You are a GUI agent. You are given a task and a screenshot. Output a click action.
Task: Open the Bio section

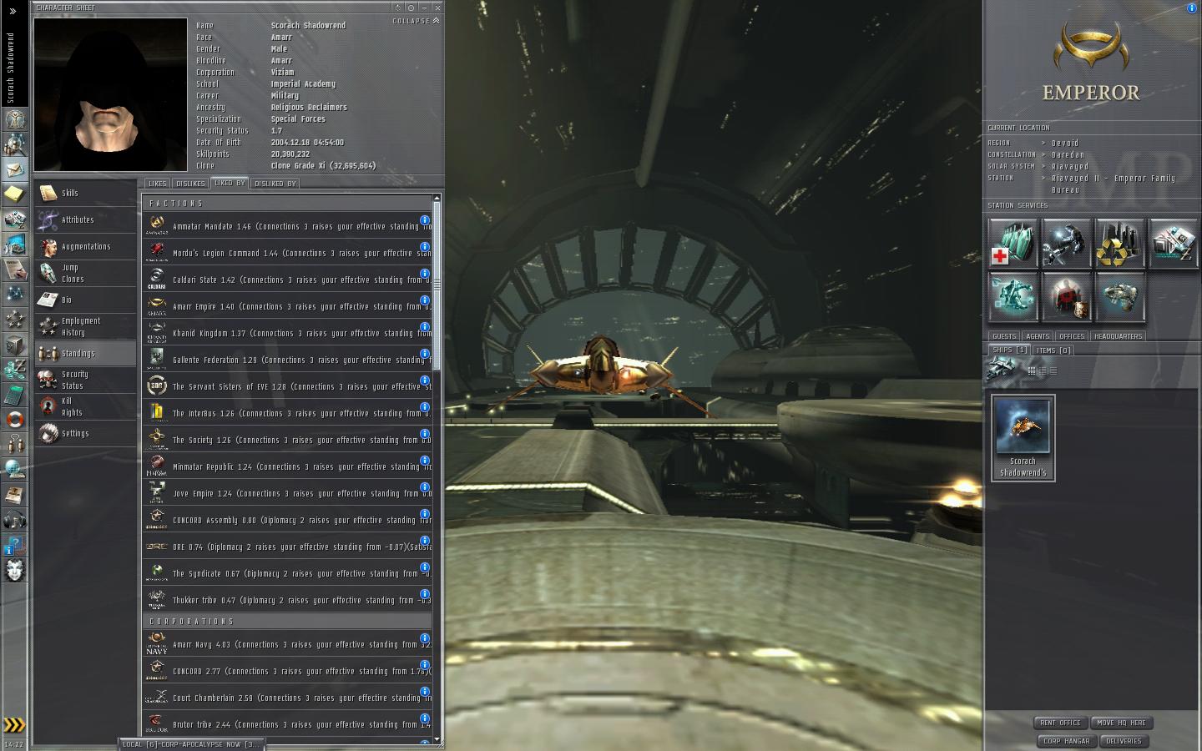point(85,300)
